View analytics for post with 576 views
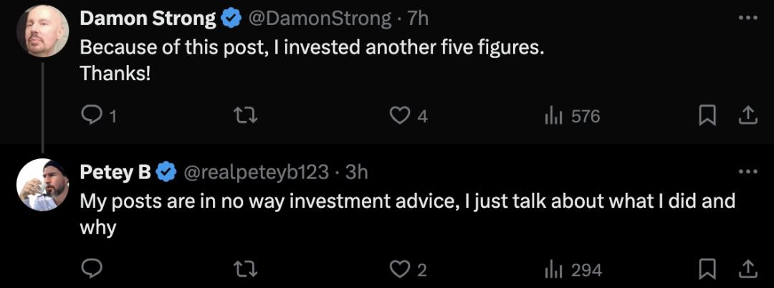This screenshot has height=288, width=774. (553, 115)
